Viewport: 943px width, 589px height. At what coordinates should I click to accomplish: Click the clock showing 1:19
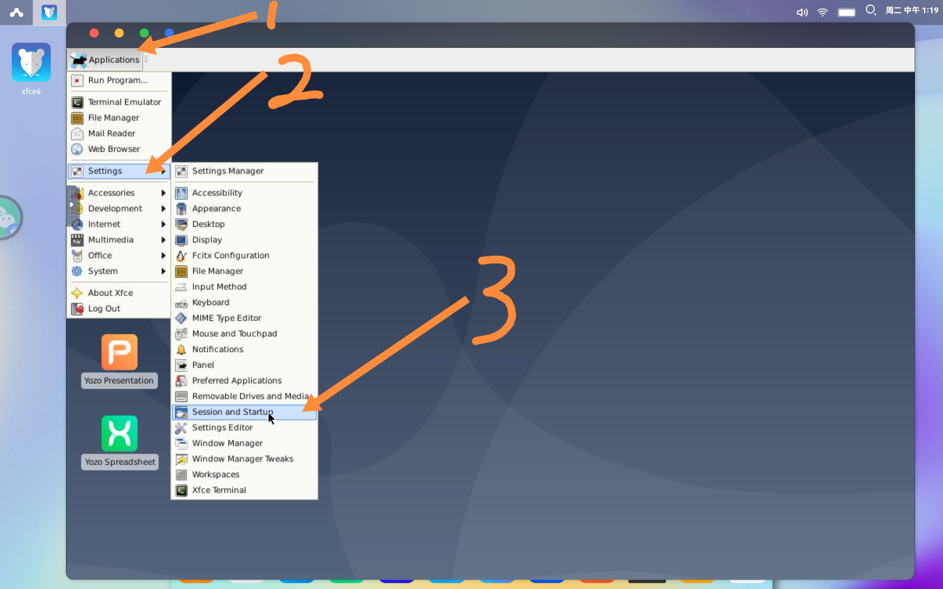coord(912,11)
